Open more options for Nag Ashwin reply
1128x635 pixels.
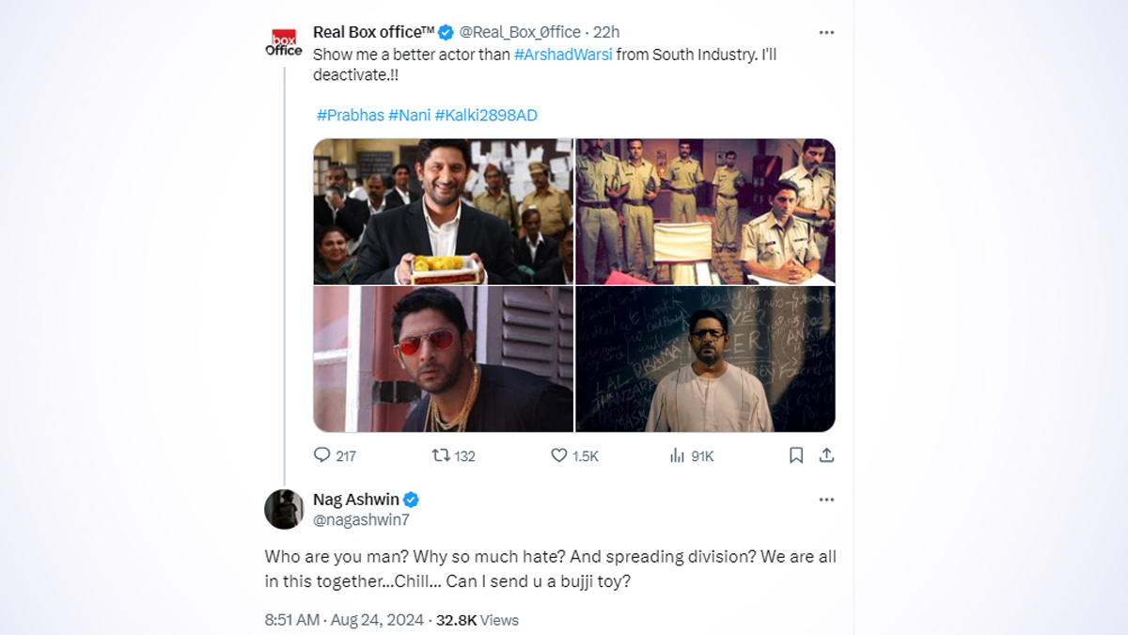click(826, 500)
